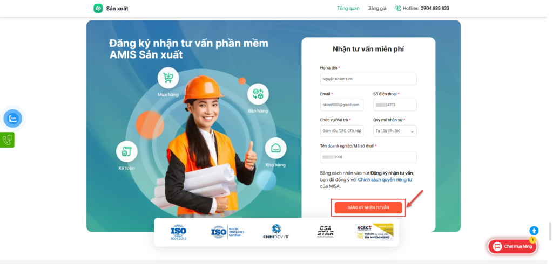Open the Chat mua hàng button
Screen dimensions: 553x264
pos(513,246)
